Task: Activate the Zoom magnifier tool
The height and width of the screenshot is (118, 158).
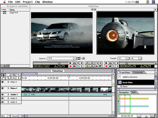Action: coord(8,78)
